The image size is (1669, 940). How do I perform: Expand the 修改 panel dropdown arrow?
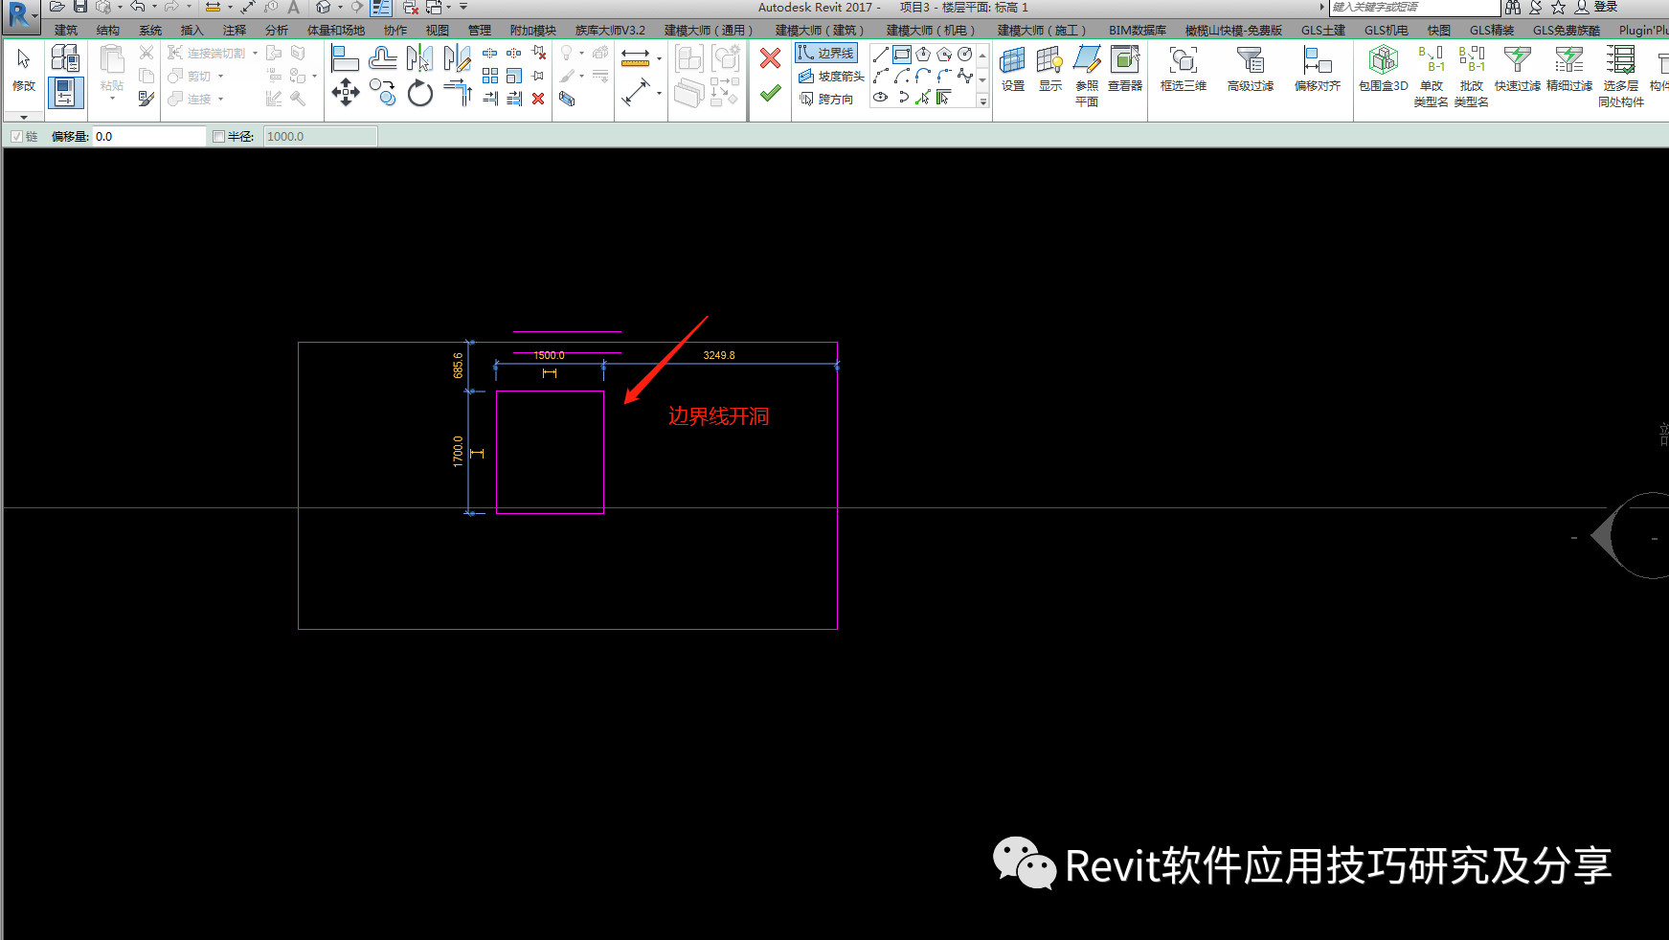tap(24, 118)
